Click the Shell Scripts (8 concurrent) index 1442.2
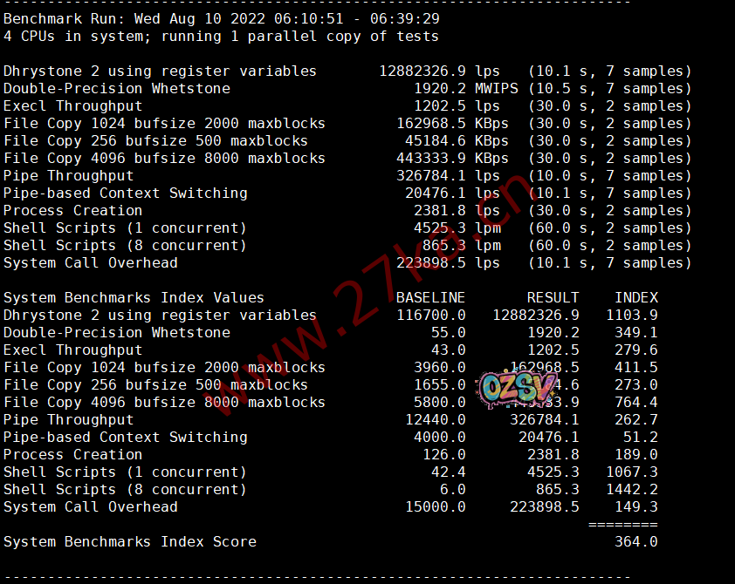The image size is (735, 584). tap(631, 490)
